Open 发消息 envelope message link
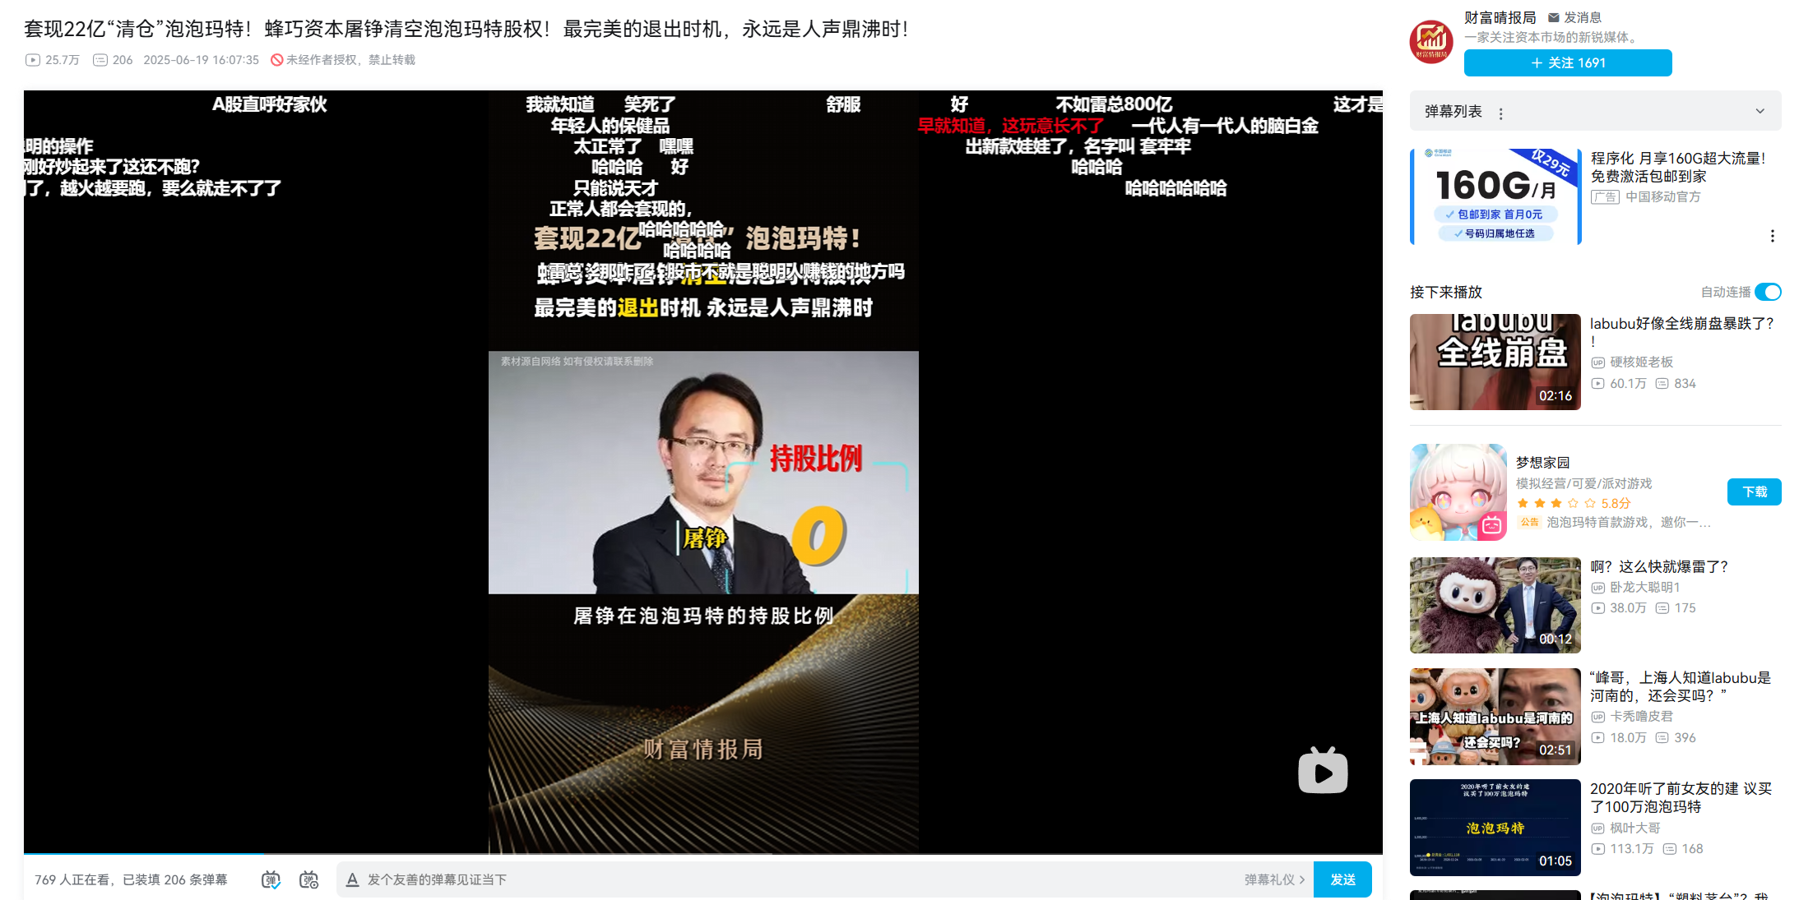Image resolution: width=1799 pixels, height=900 pixels. click(x=1574, y=17)
